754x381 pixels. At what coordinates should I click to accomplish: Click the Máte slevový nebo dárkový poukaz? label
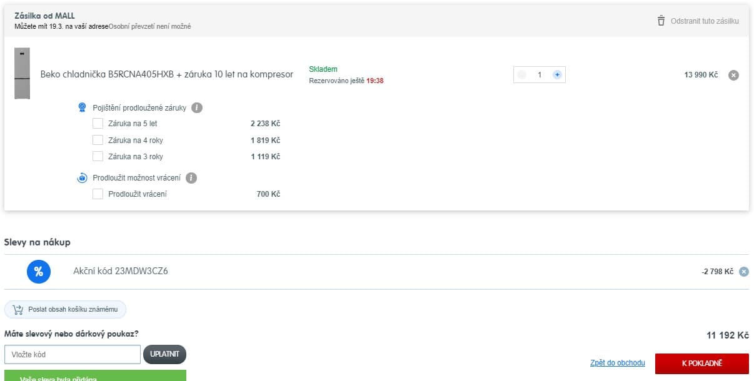click(71, 334)
